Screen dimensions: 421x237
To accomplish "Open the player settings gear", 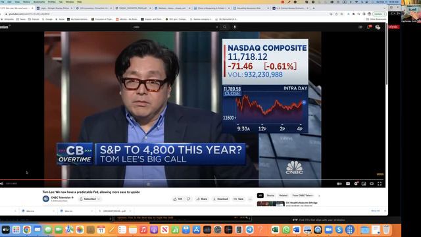I will click(x=356, y=184).
